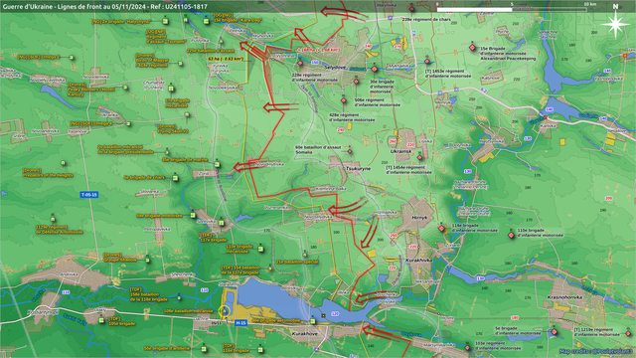The width and height of the screenshot is (636, 358).
Task: Click the T-05-15 road shield
Action: (x=89, y=195)
